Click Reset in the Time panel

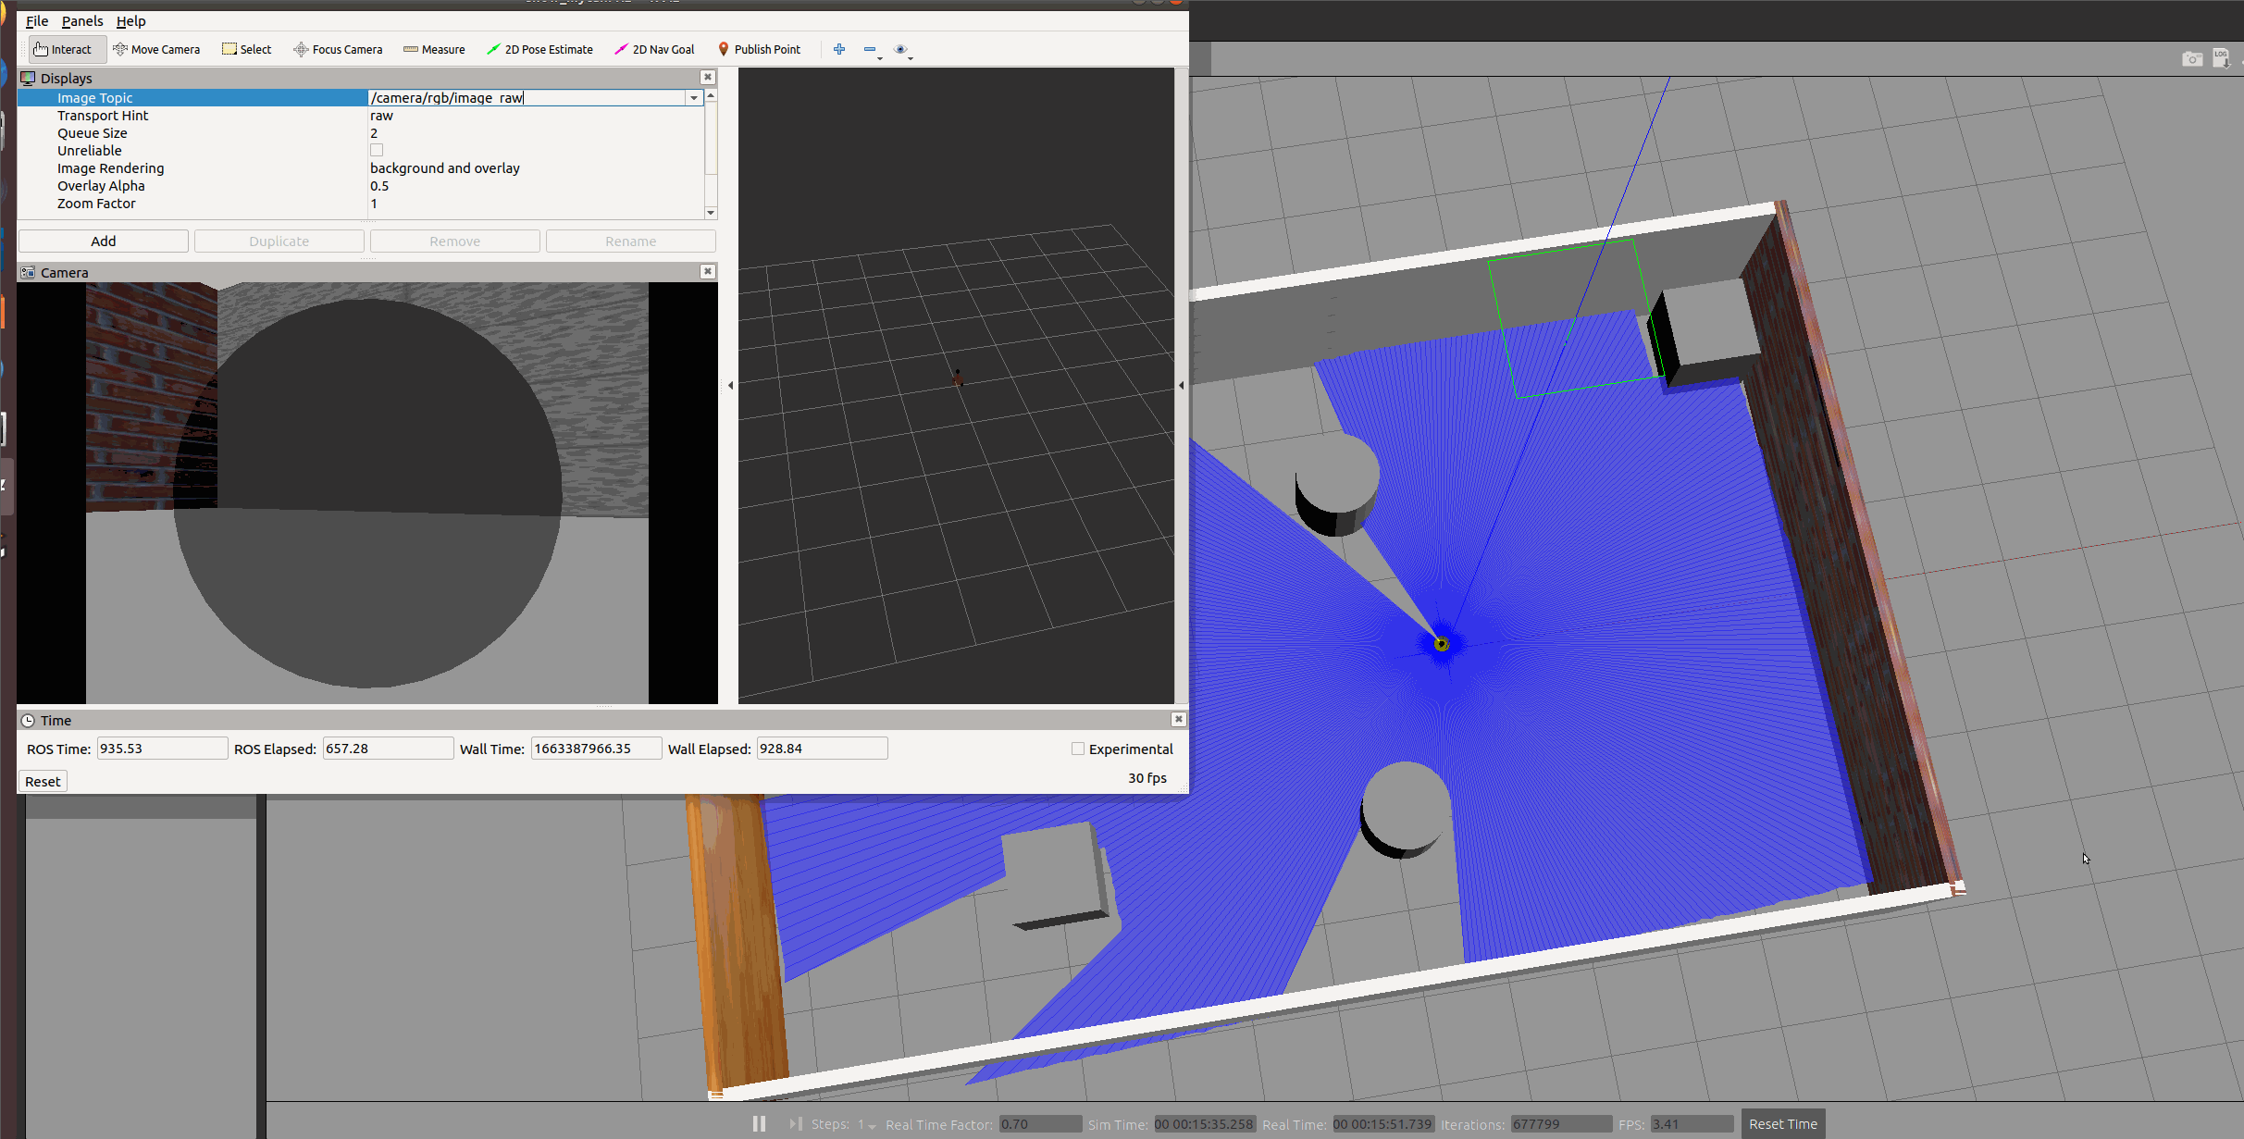pos(43,782)
